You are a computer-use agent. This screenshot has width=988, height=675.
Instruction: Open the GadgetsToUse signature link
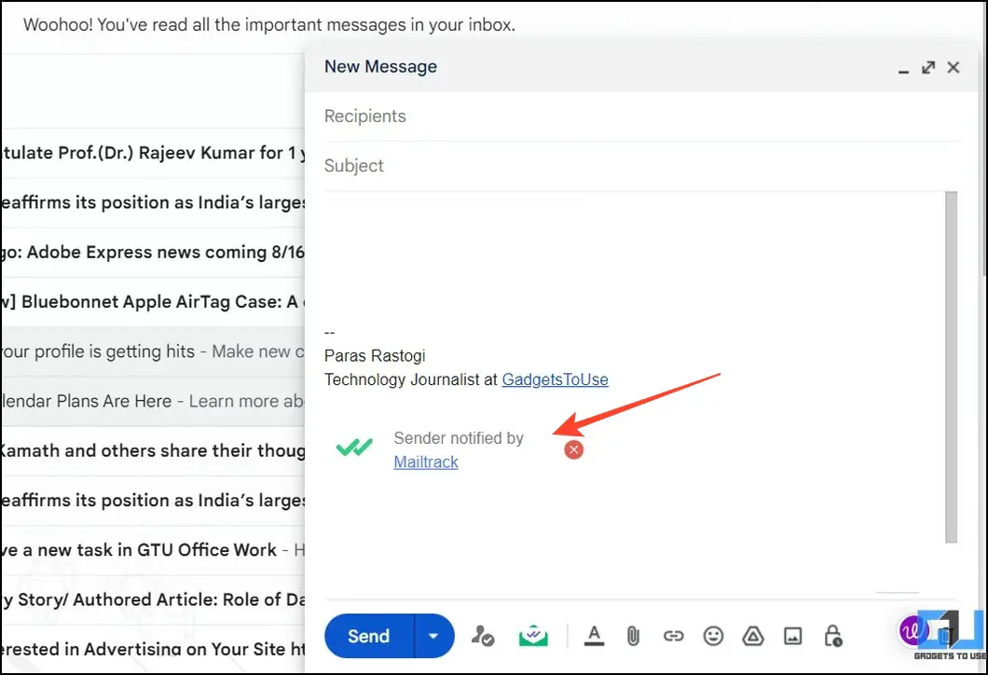(x=555, y=379)
